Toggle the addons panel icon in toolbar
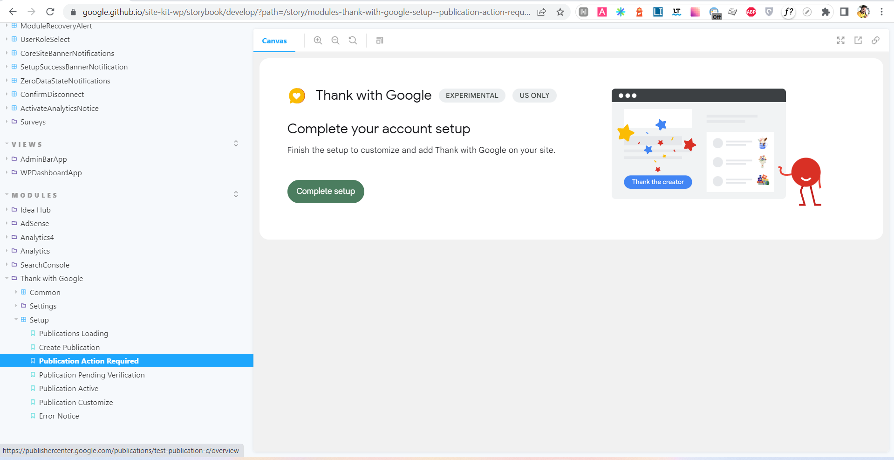Image resolution: width=894 pixels, height=460 pixels. point(380,41)
